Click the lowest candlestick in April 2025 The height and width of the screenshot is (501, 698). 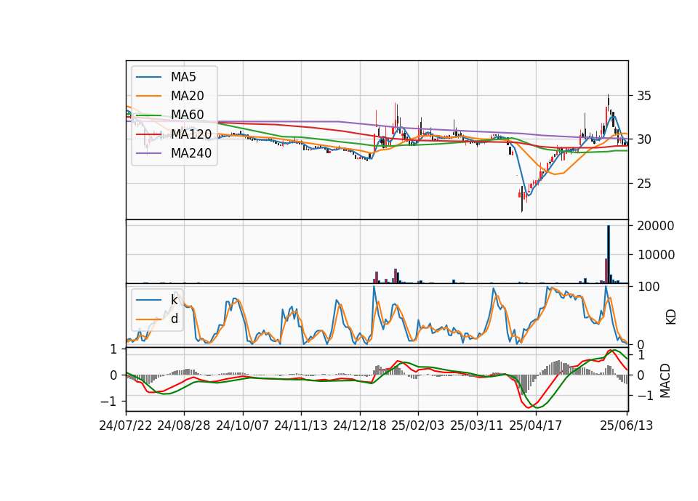[522, 199]
